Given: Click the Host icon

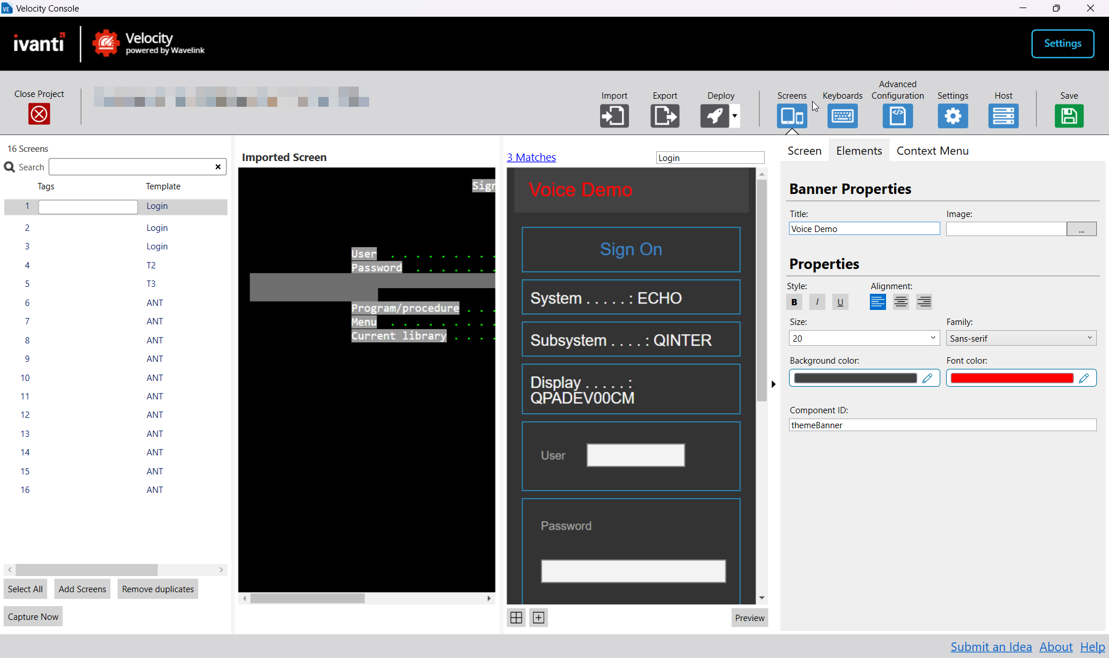Looking at the screenshot, I should [x=1003, y=116].
